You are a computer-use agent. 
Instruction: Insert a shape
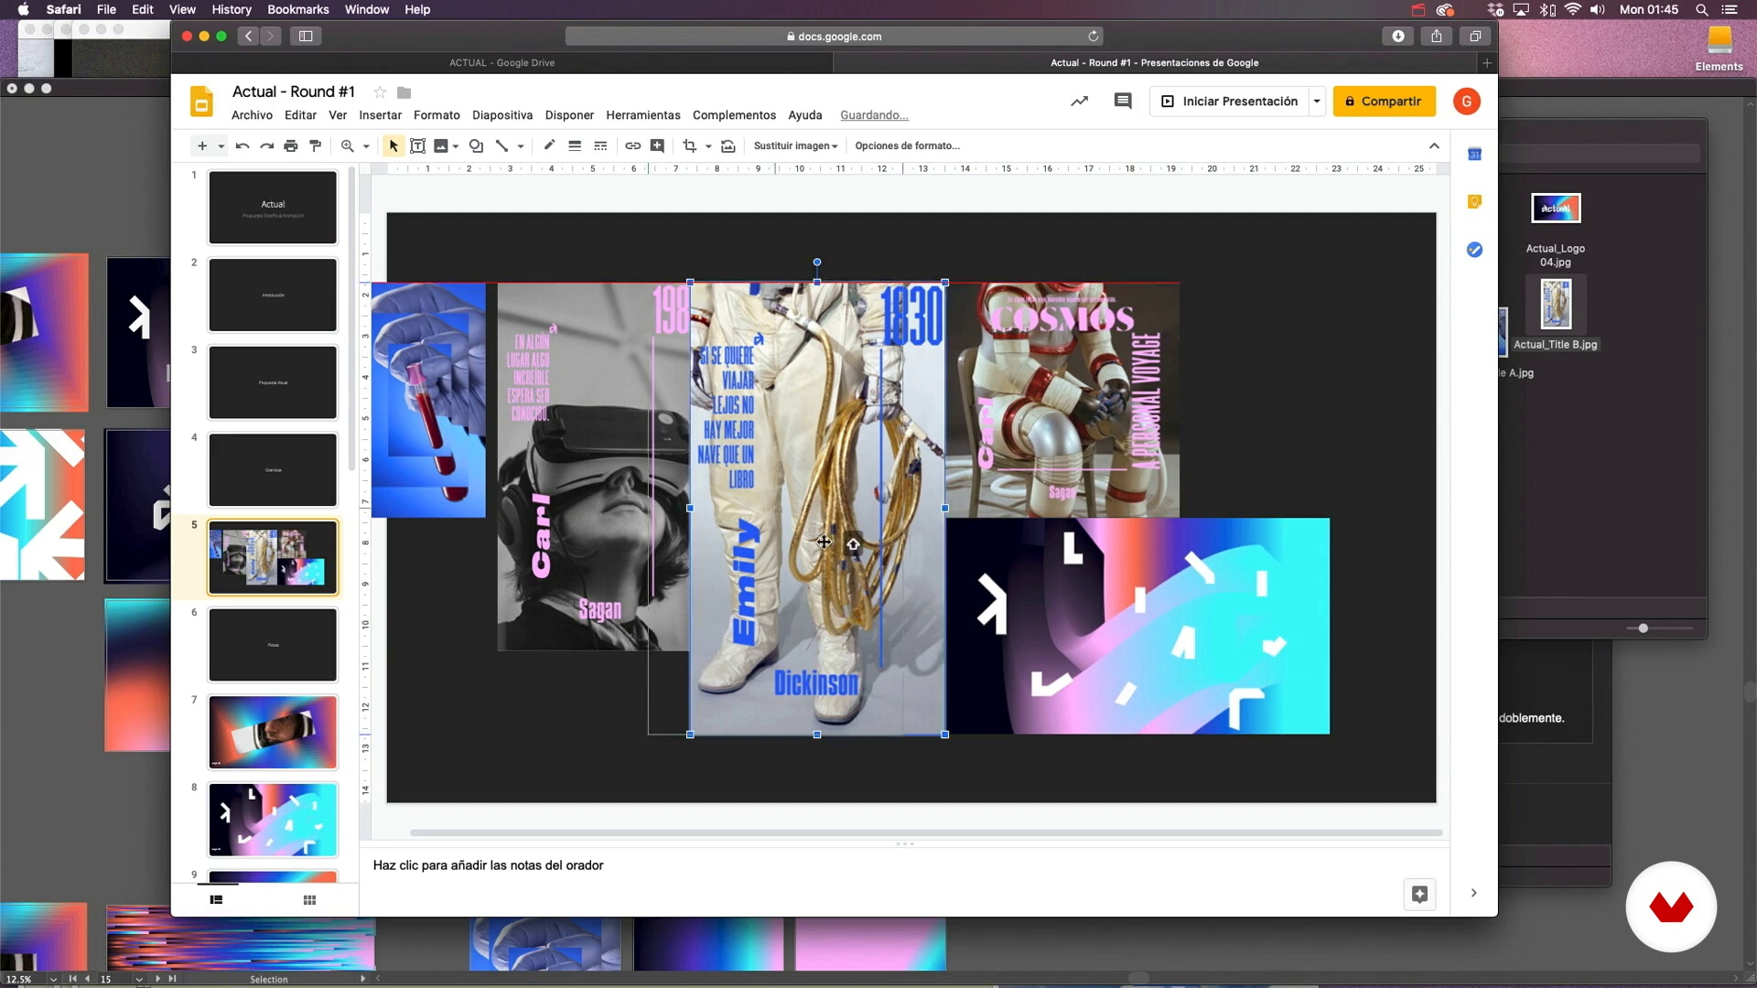tap(476, 145)
